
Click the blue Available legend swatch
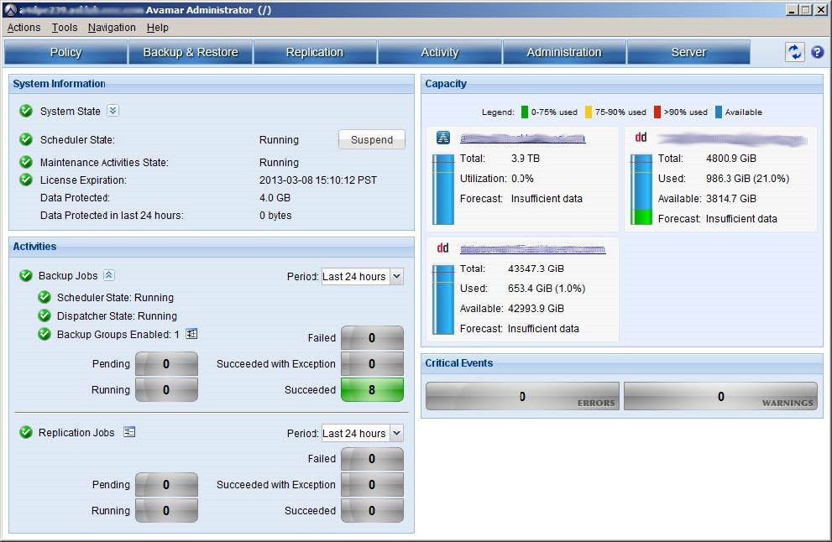[719, 112]
